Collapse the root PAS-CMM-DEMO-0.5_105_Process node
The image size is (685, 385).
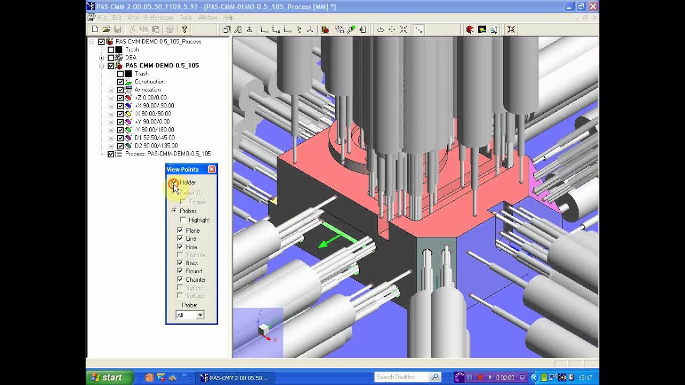[x=92, y=42]
